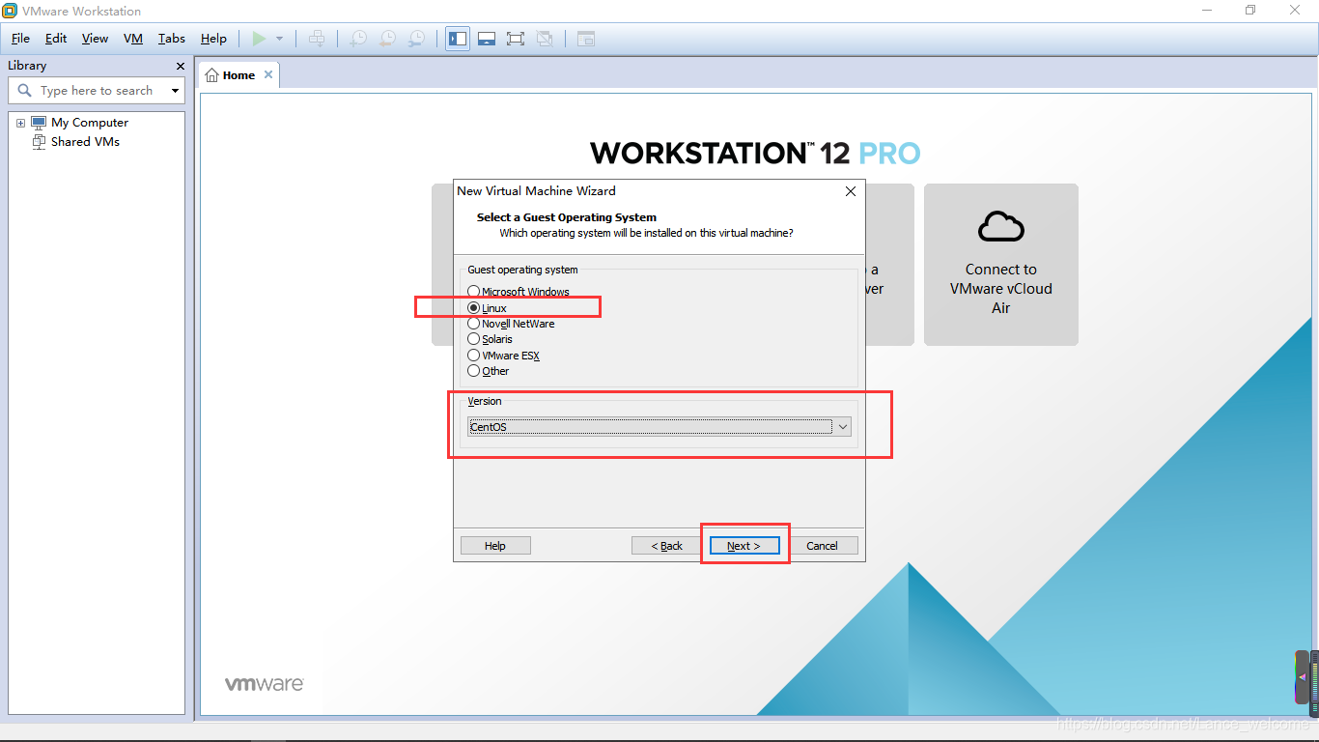This screenshot has height=742, width=1319.
Task: Click the magnifier icon in Library search
Action: pyautogui.click(x=25, y=90)
